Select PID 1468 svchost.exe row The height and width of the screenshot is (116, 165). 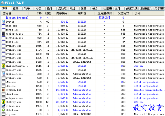coord(82,62)
